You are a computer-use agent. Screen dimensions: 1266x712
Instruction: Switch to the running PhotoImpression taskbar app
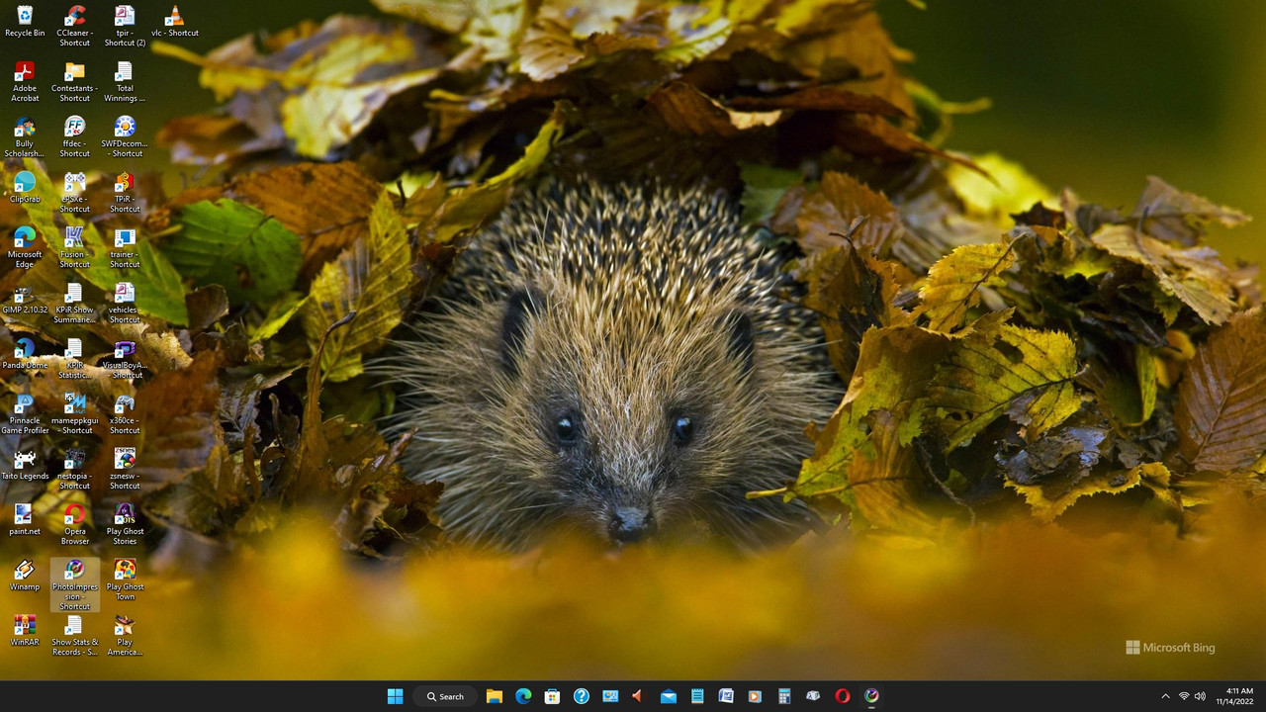click(x=871, y=696)
